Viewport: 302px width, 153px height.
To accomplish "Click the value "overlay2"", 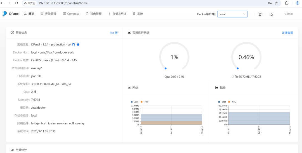I will pos(36,68).
